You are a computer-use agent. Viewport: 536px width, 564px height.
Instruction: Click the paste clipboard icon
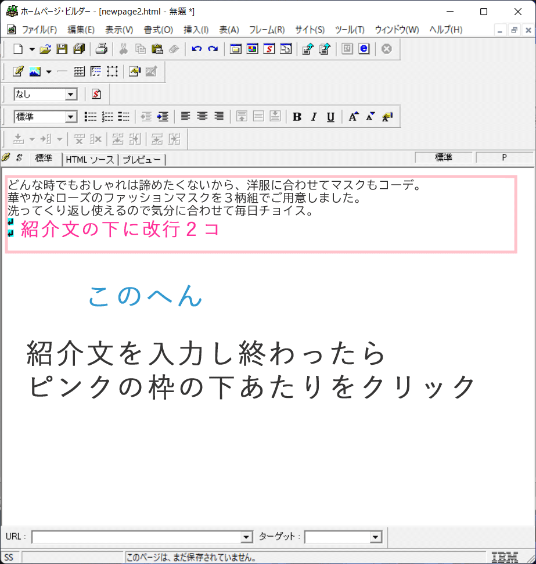click(x=157, y=49)
